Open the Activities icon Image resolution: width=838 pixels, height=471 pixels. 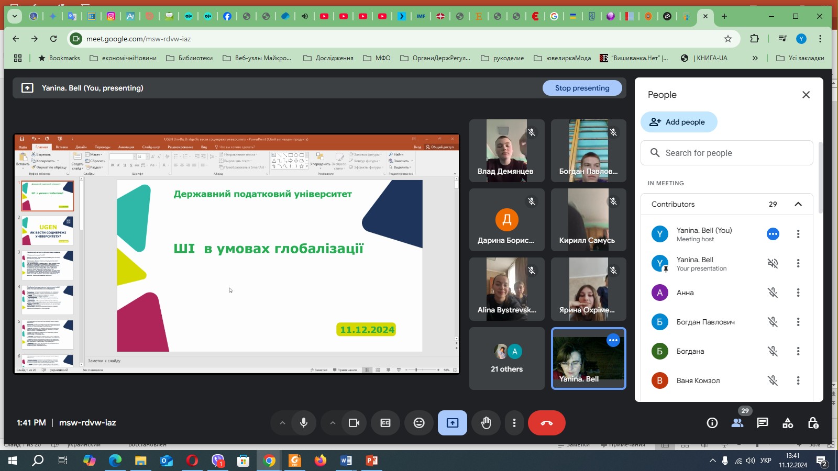788,423
